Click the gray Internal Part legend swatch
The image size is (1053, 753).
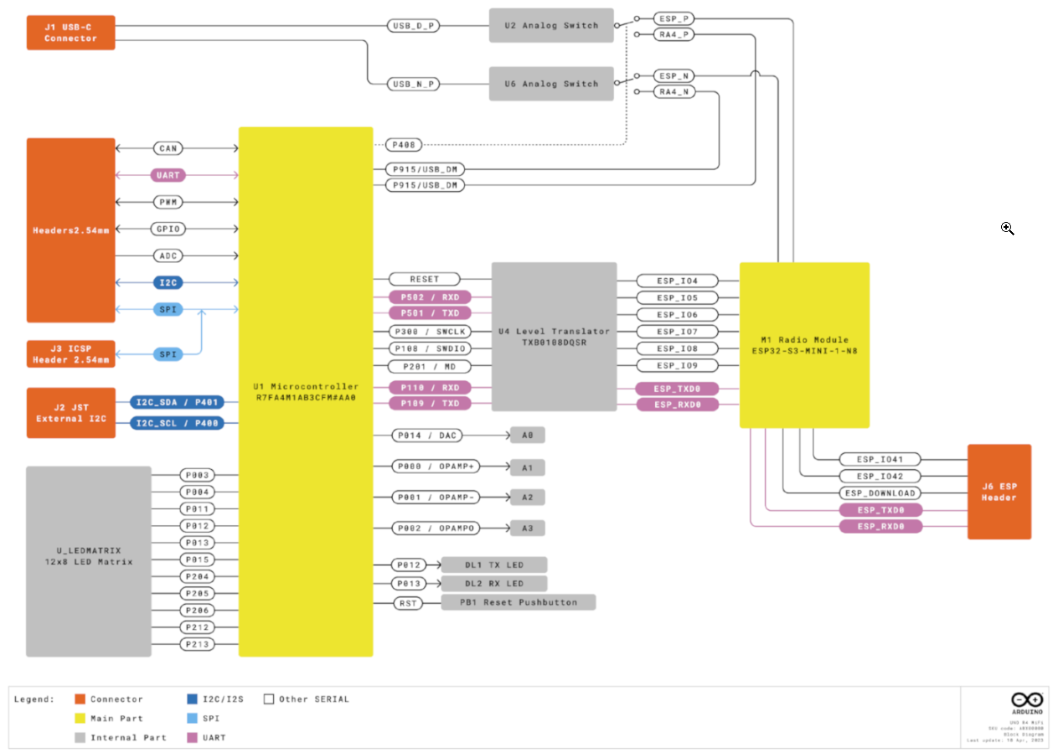[80, 738]
